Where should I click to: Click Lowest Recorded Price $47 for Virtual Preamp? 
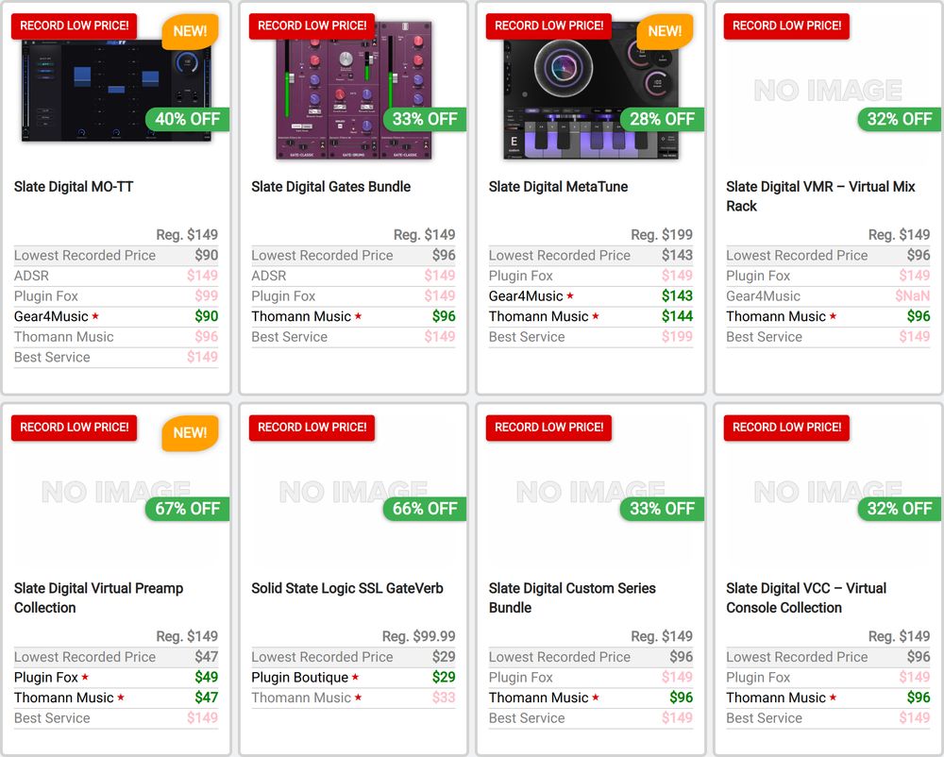point(116,657)
